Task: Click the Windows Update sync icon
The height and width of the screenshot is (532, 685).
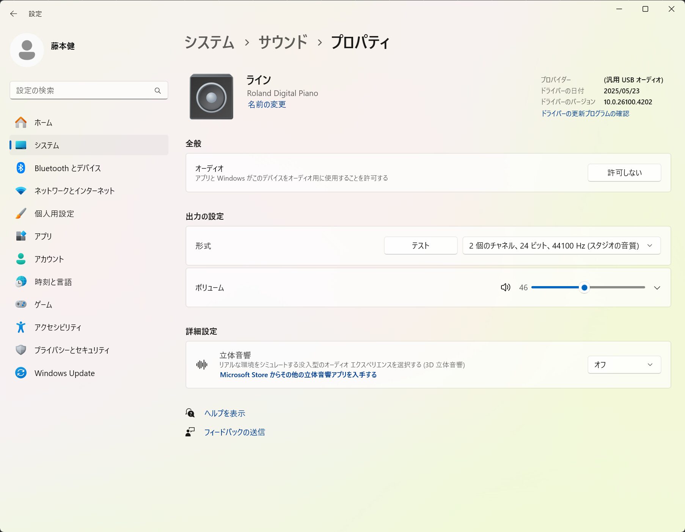Action: pos(21,373)
